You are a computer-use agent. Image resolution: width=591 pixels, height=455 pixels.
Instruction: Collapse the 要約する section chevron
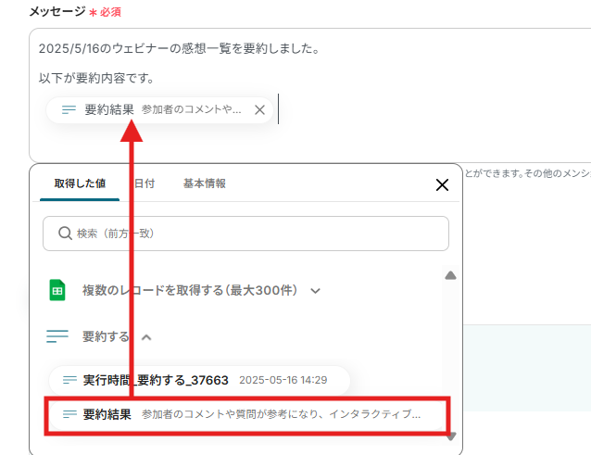[146, 337]
